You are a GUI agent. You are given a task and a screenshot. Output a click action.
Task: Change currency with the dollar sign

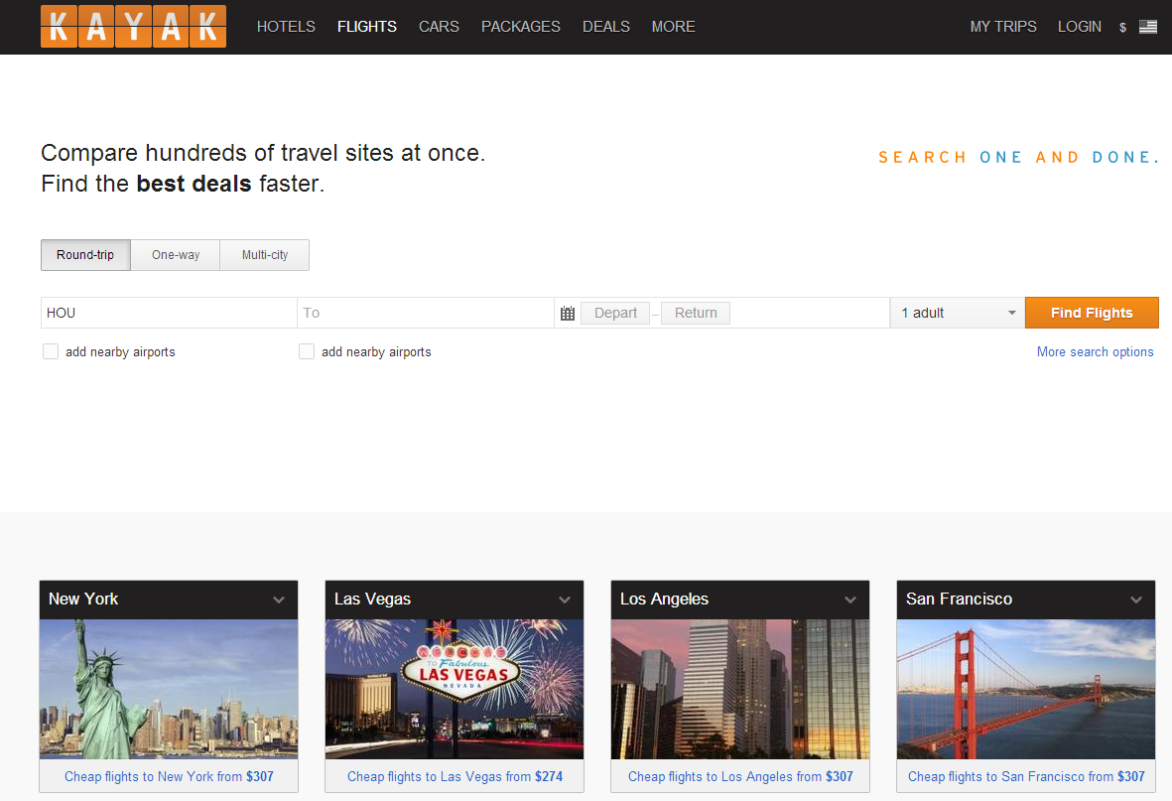tap(1122, 28)
